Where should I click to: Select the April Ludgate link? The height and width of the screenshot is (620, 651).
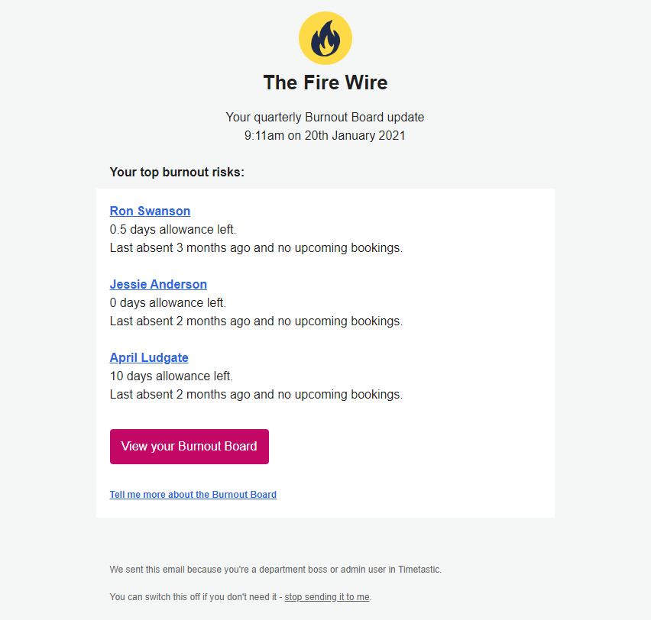click(149, 358)
